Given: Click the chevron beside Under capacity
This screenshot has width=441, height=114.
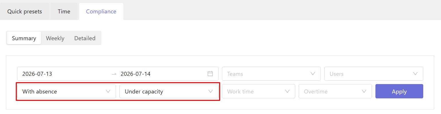Looking at the screenshot, I should [x=210, y=91].
